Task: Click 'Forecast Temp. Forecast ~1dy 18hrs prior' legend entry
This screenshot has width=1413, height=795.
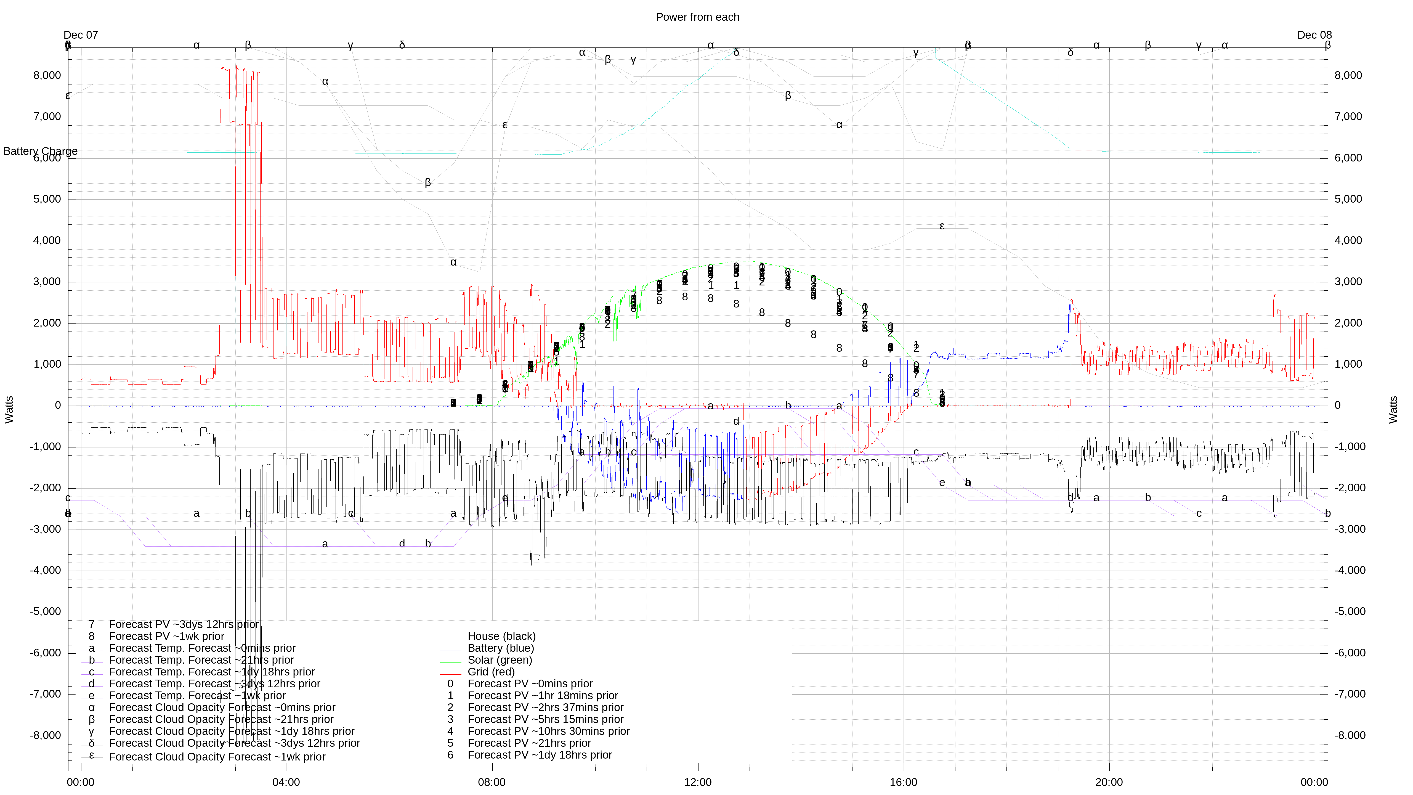Action: pyautogui.click(x=212, y=672)
